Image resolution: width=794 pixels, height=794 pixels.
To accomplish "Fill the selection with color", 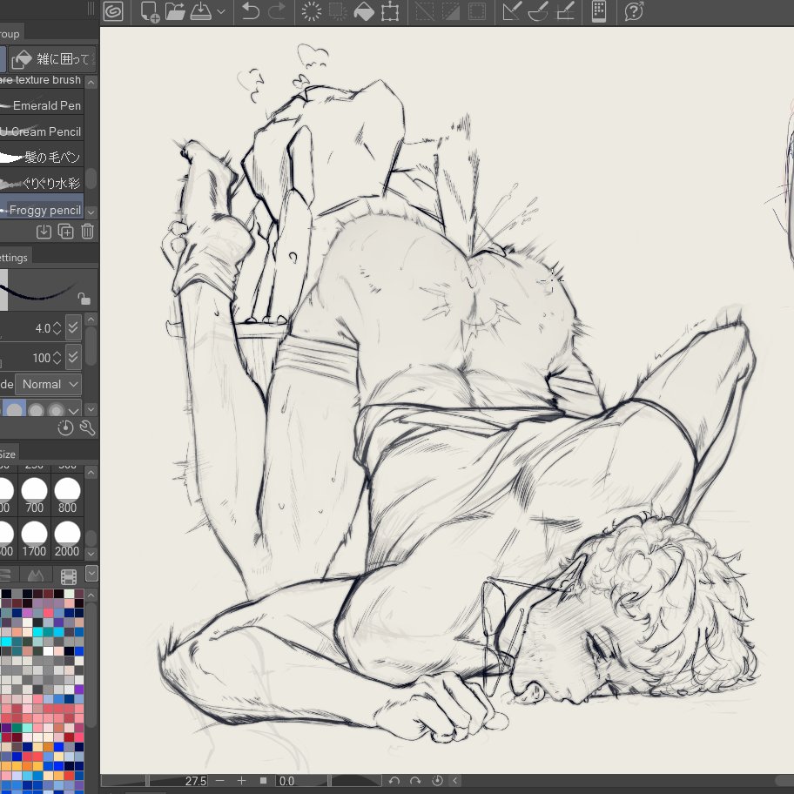I will click(364, 11).
